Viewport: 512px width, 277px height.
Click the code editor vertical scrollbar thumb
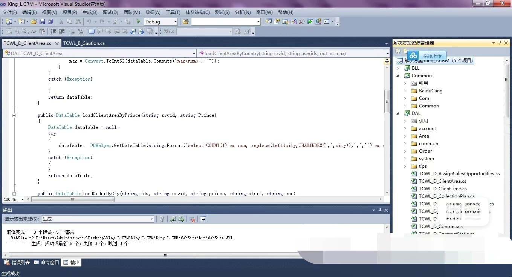click(387, 101)
